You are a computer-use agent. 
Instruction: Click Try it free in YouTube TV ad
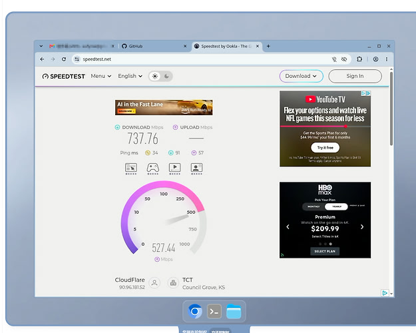[x=325, y=148]
